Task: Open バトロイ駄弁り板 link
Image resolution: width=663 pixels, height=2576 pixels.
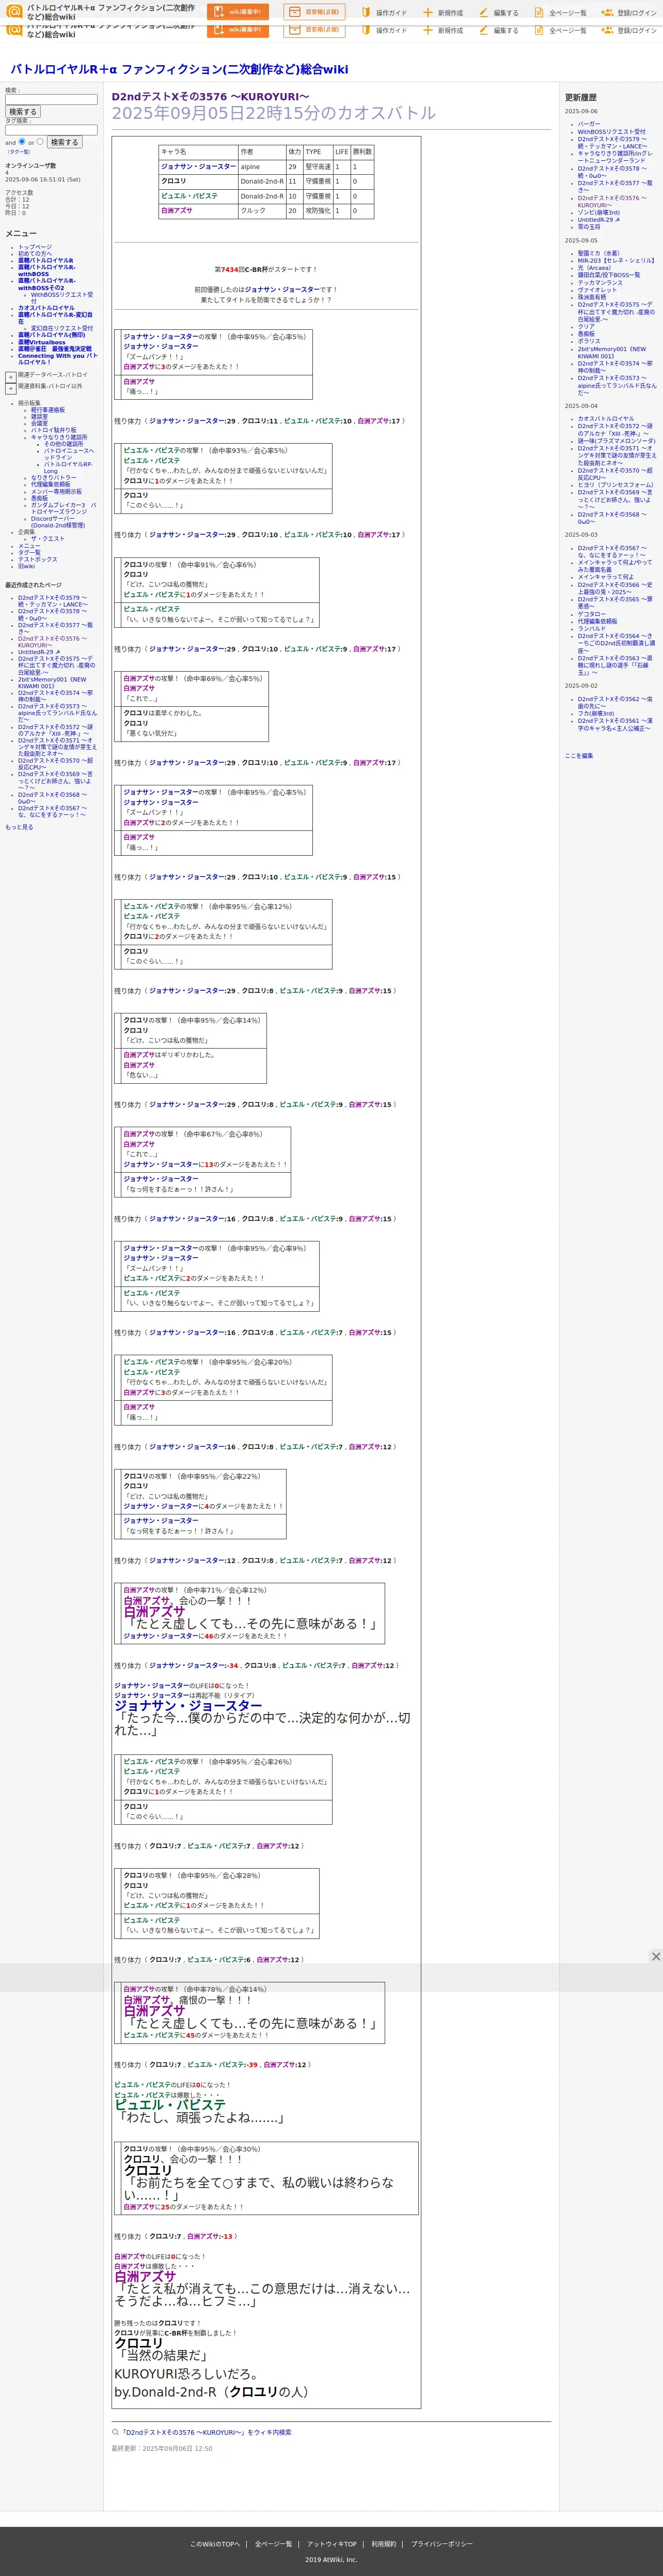Action: click(53, 430)
